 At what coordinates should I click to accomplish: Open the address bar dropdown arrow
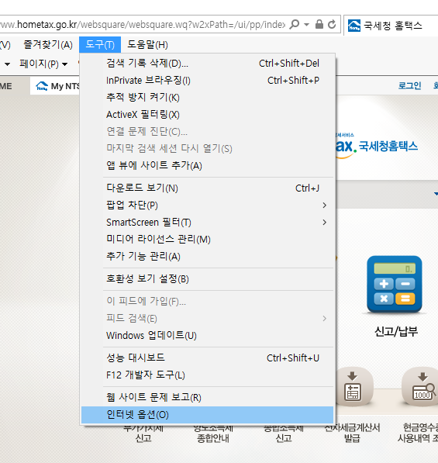point(307,25)
